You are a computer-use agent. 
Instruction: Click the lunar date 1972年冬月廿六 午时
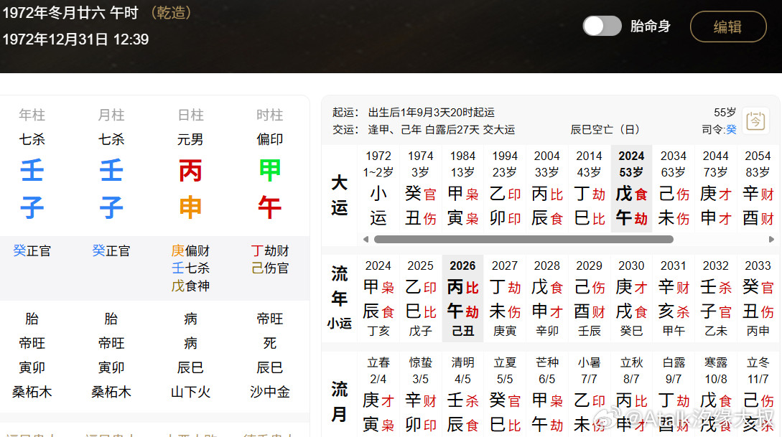tap(70, 12)
